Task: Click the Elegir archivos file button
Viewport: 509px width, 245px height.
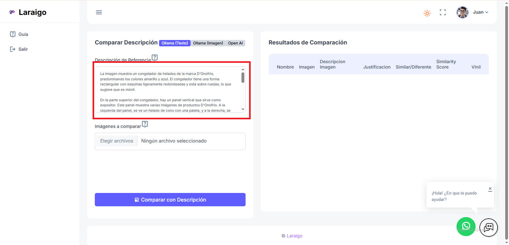Action: point(116,141)
